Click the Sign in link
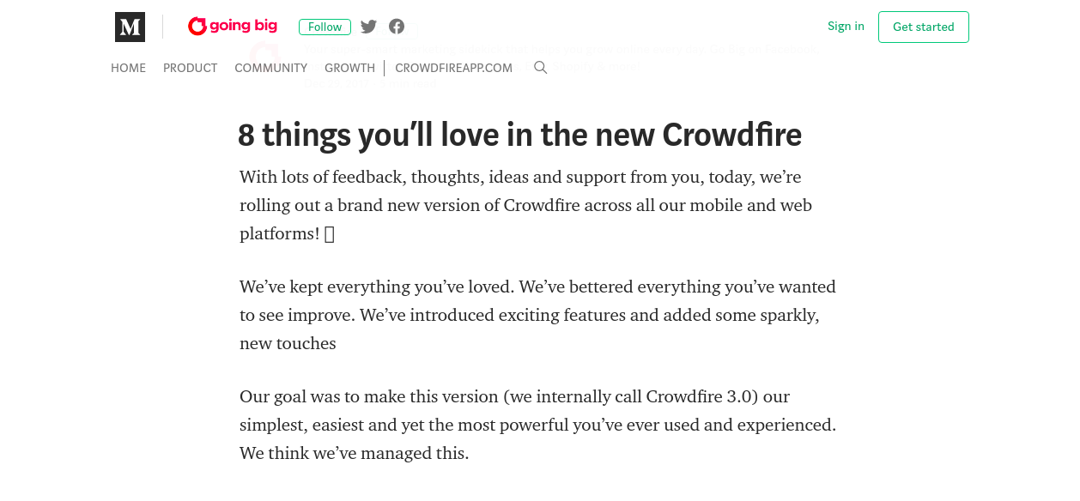 pyautogui.click(x=846, y=26)
